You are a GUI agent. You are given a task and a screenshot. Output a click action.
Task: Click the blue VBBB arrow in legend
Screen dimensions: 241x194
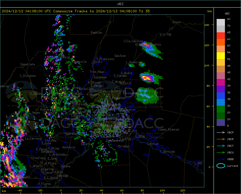coord(221,159)
